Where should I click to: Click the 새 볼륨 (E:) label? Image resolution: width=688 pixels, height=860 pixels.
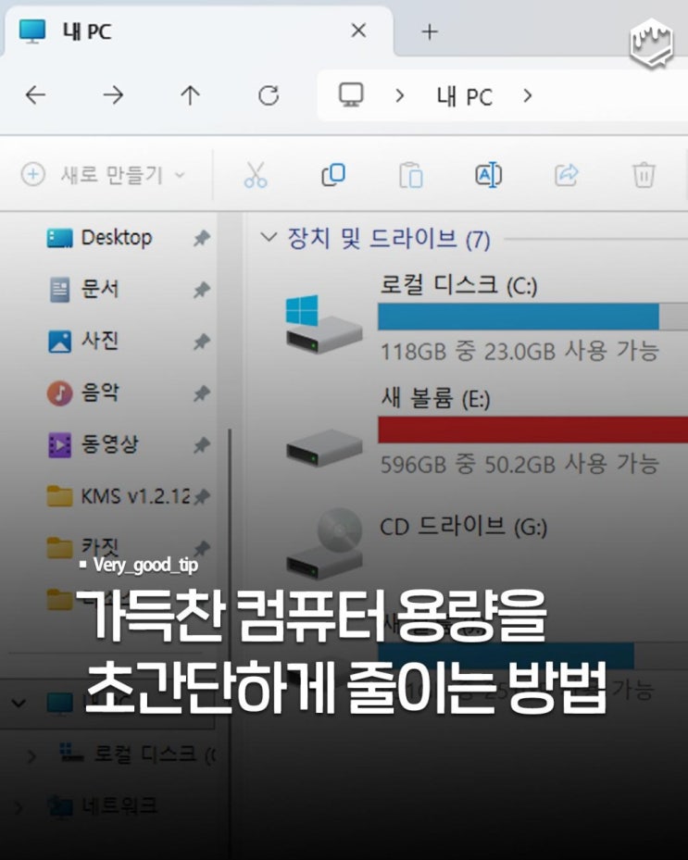tap(435, 399)
